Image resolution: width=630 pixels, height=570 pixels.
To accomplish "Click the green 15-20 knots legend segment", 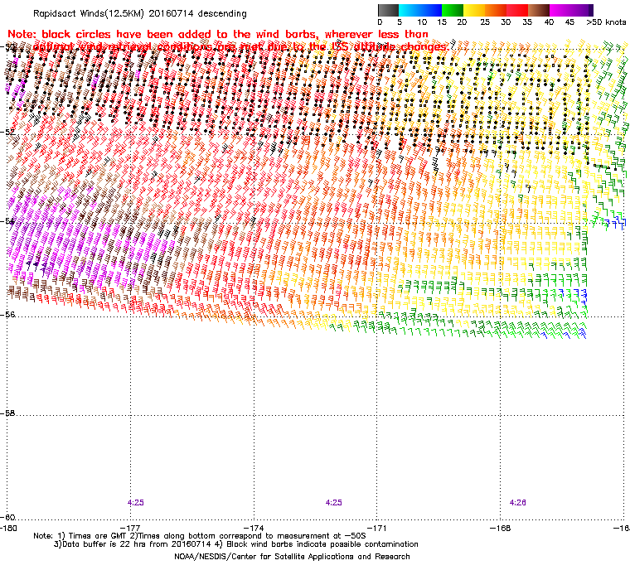I will tap(453, 10).
